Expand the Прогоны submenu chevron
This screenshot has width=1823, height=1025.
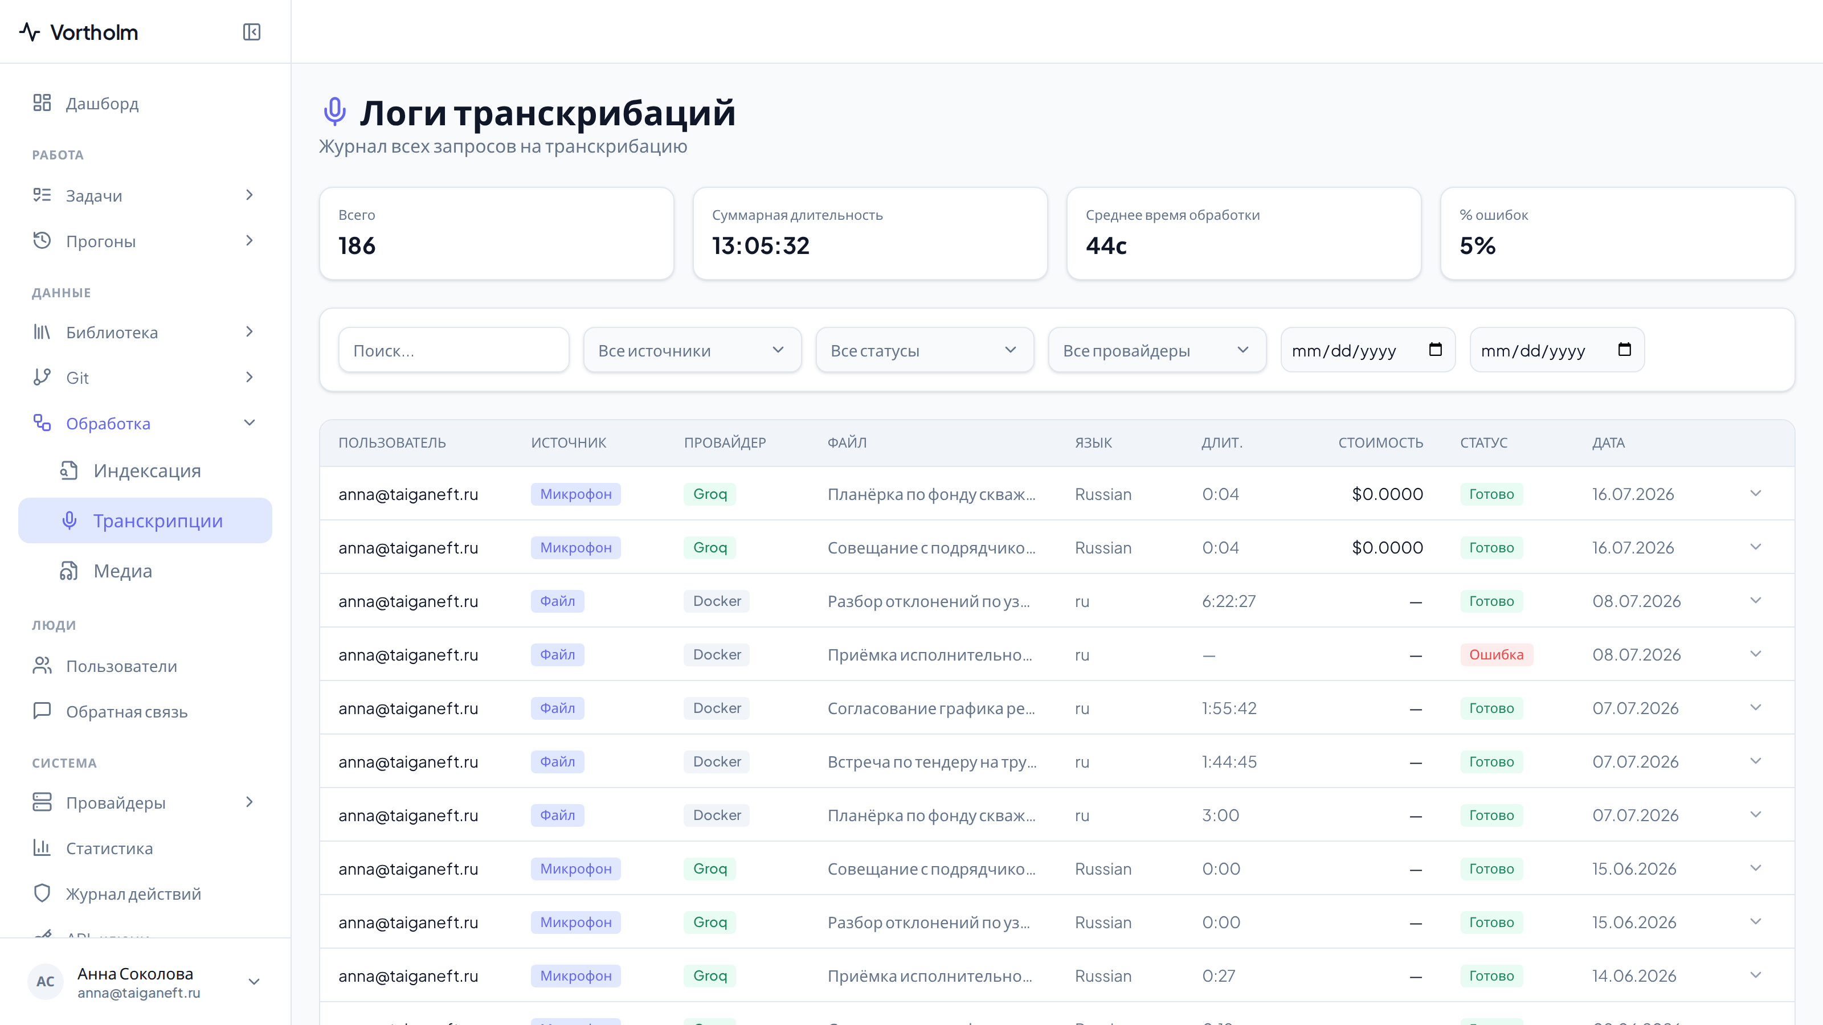249,240
